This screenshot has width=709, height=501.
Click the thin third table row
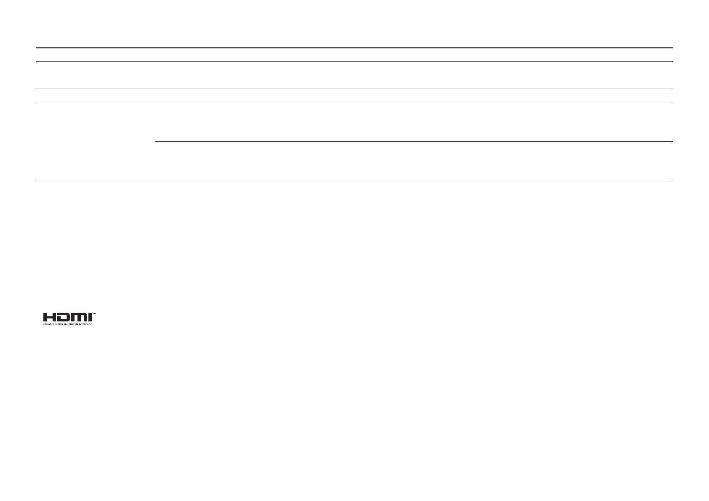[354, 95]
